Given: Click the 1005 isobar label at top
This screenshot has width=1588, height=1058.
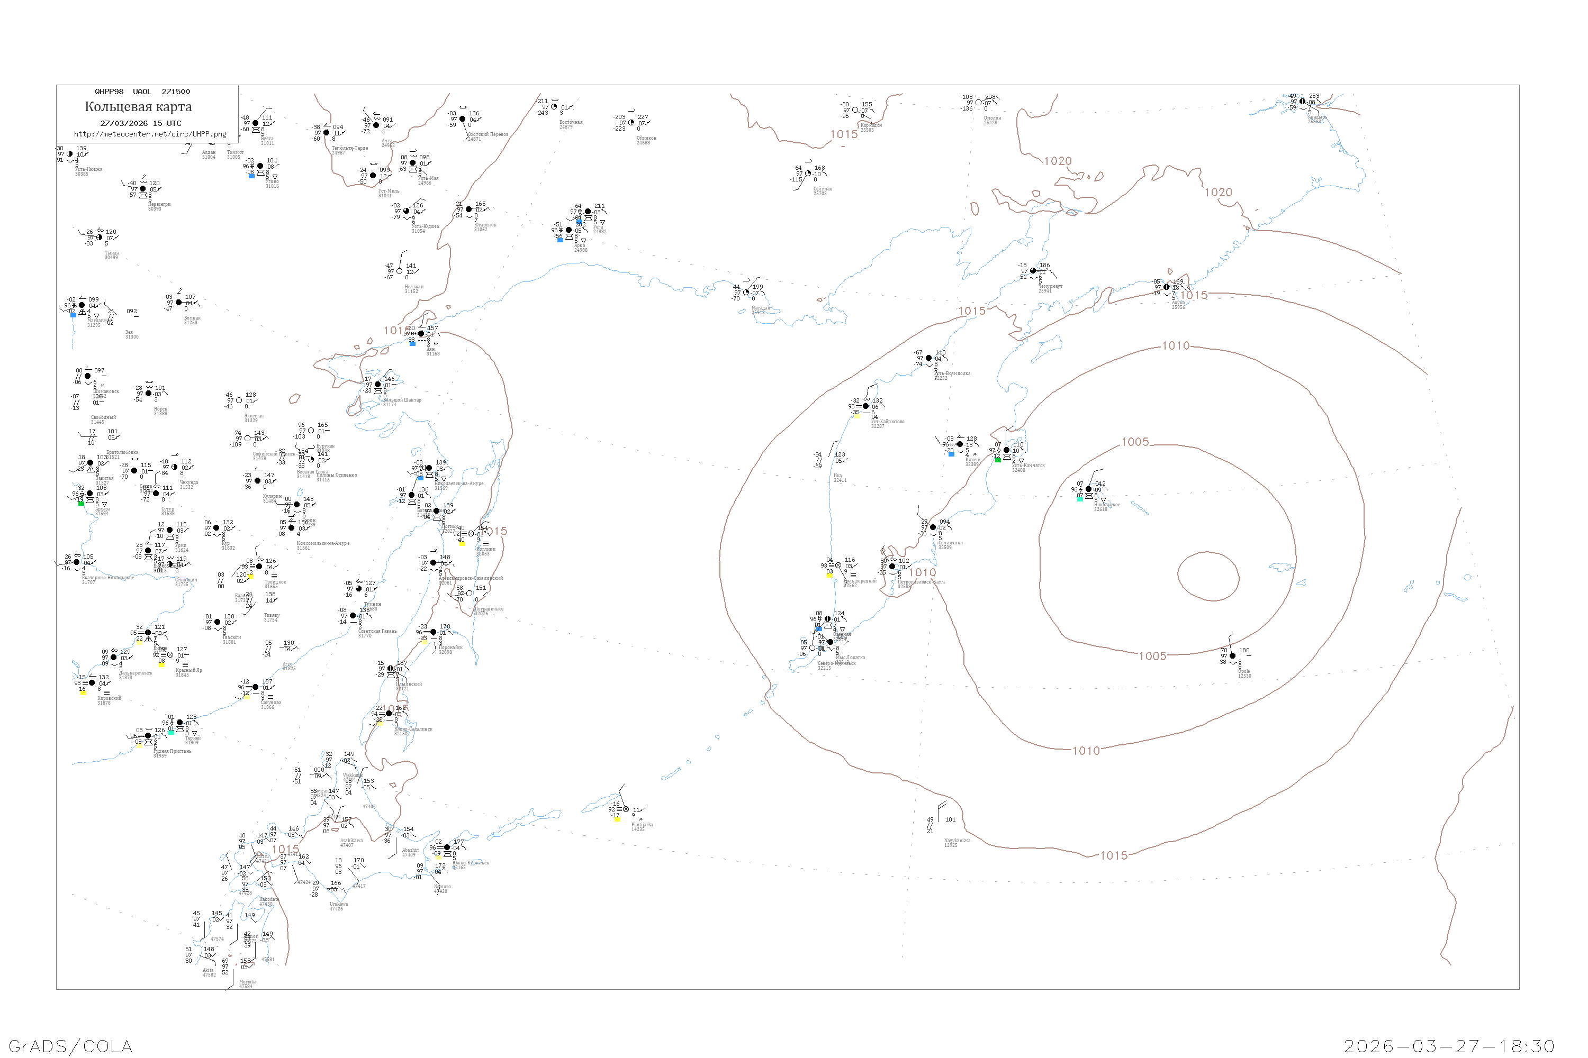Looking at the screenshot, I should [x=1135, y=442].
